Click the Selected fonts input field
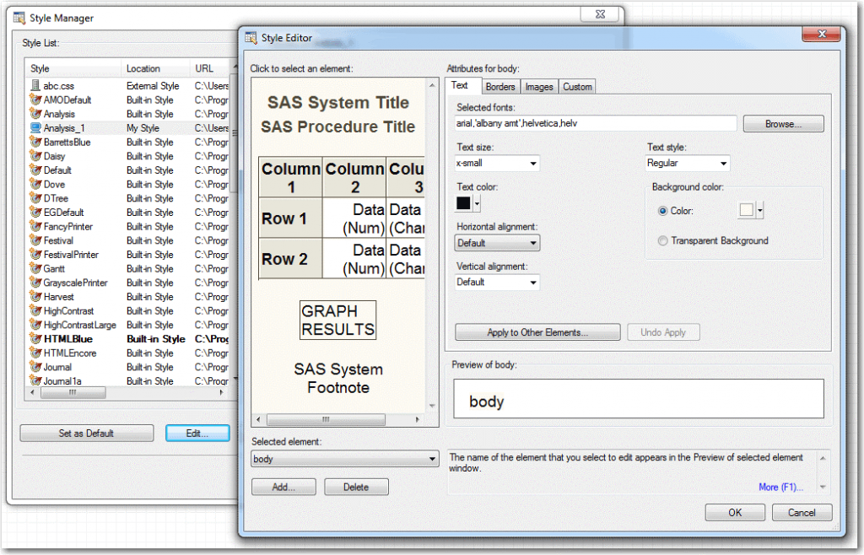 pos(596,124)
